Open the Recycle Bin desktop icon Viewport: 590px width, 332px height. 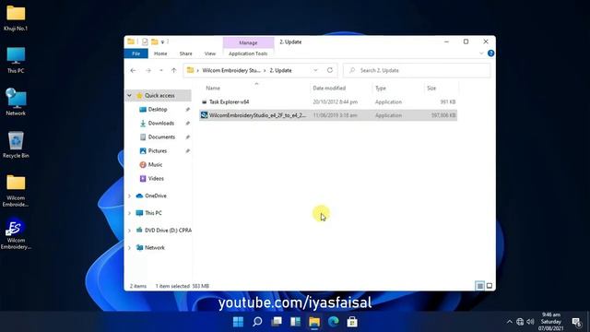pyautogui.click(x=16, y=145)
